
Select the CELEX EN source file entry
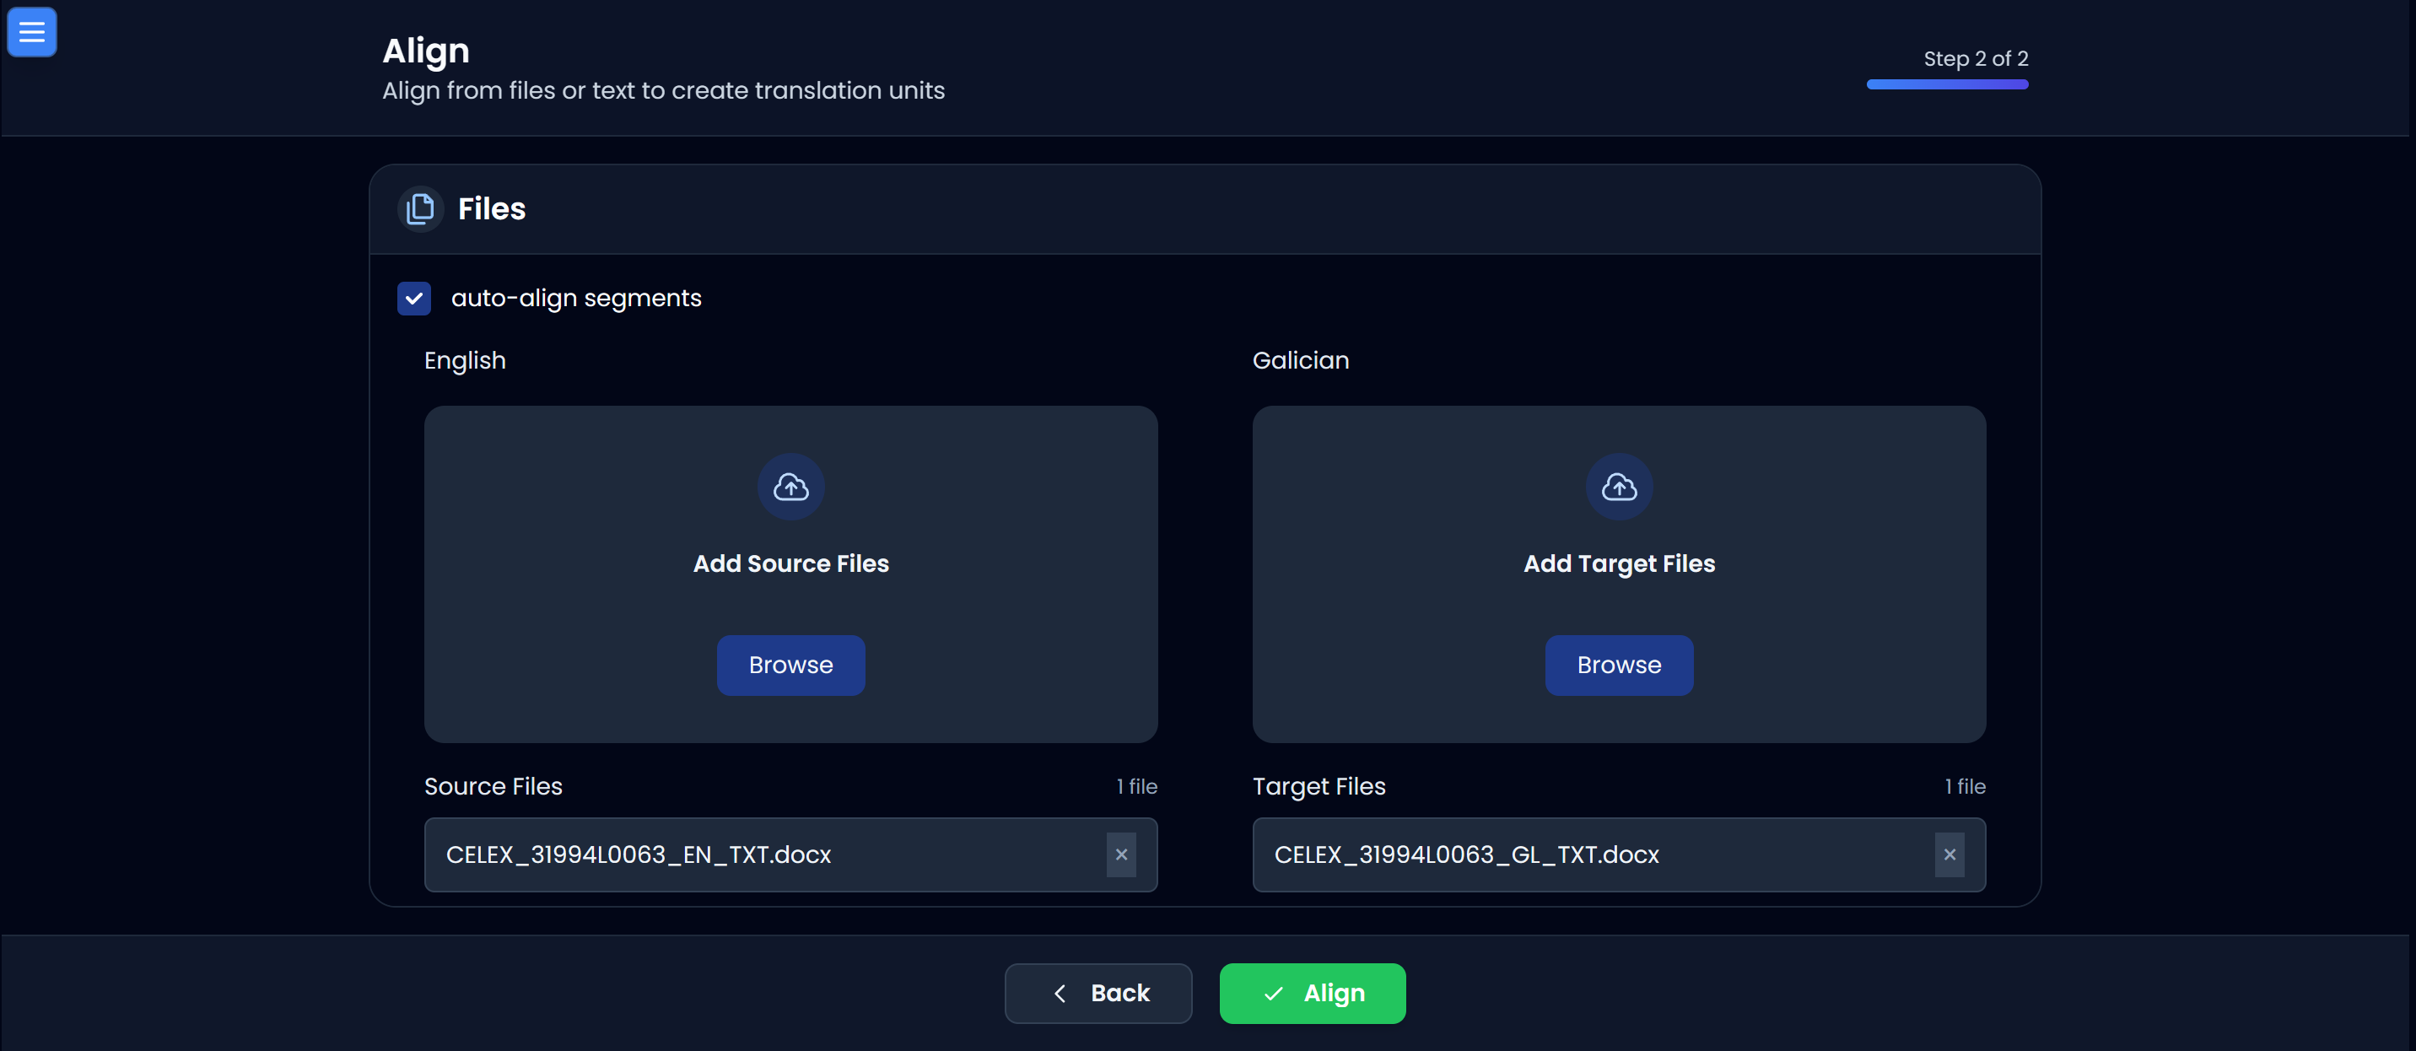coord(638,854)
